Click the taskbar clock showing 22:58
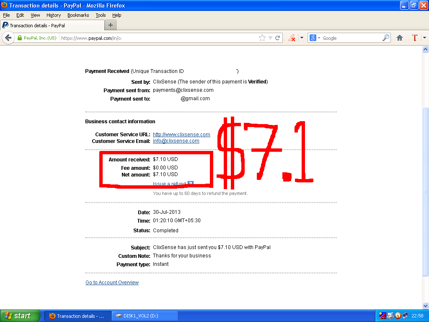429x322 pixels. pyautogui.click(x=417, y=316)
